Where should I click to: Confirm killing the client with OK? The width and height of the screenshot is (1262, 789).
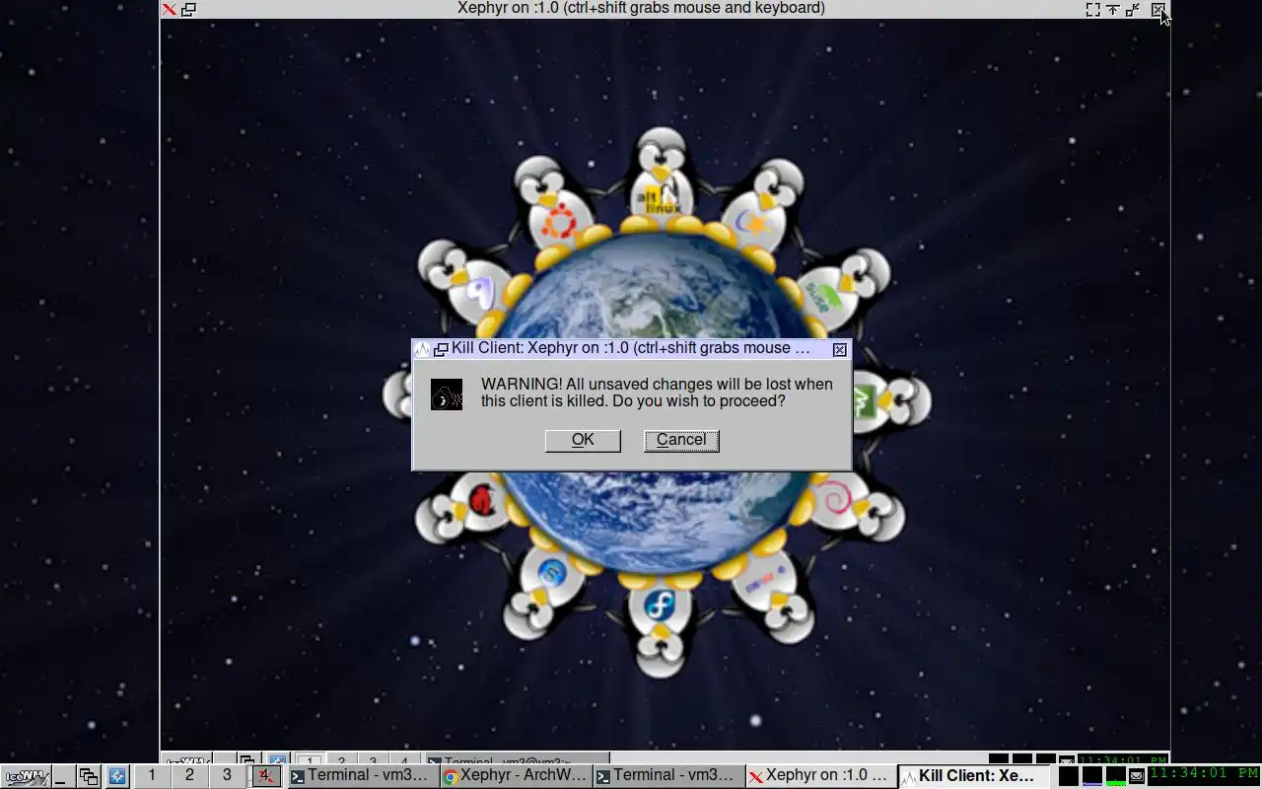pyautogui.click(x=583, y=440)
